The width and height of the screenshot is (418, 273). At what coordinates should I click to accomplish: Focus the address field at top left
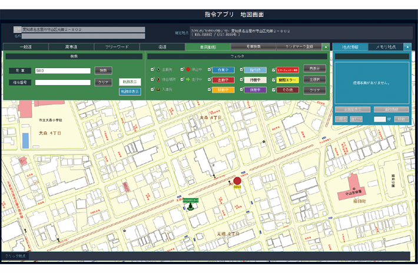click(84, 29)
